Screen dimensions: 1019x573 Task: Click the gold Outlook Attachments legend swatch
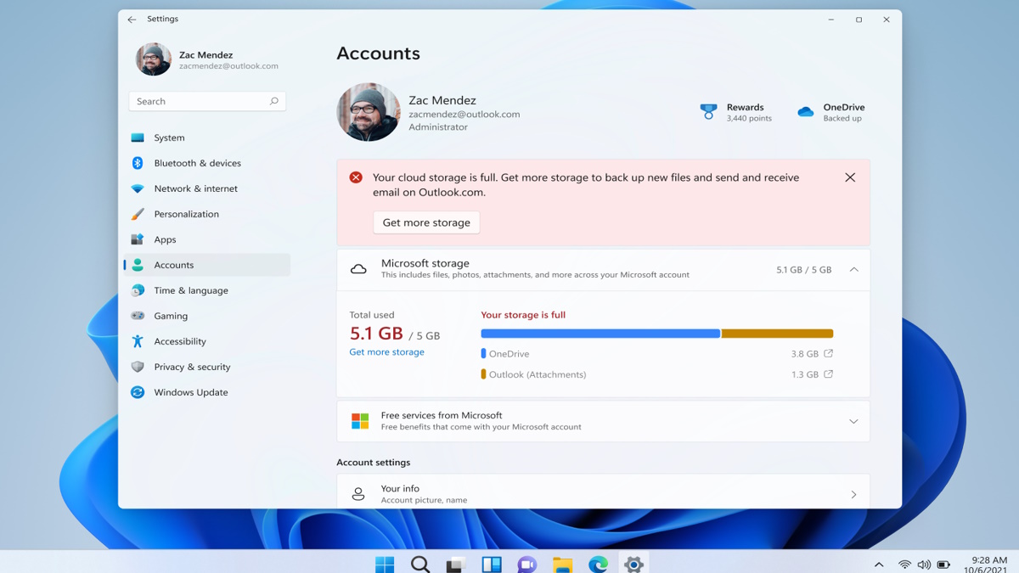pos(483,374)
